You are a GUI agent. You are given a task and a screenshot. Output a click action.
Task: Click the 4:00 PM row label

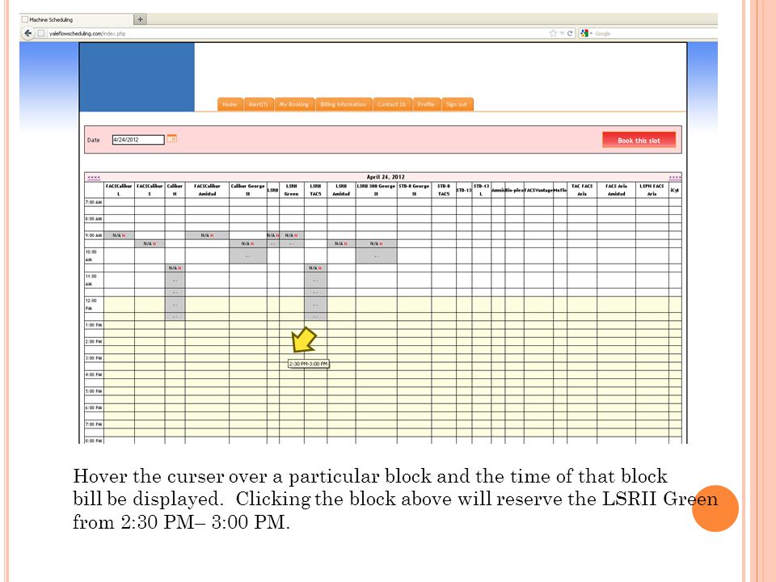point(94,374)
